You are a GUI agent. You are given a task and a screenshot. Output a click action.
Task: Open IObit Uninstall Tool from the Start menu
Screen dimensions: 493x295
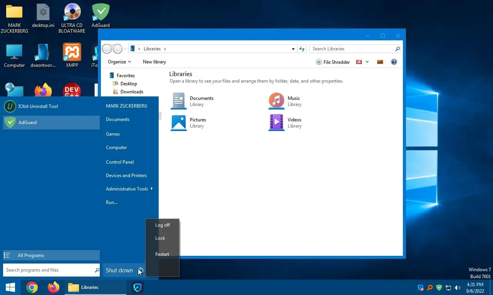coord(51,106)
